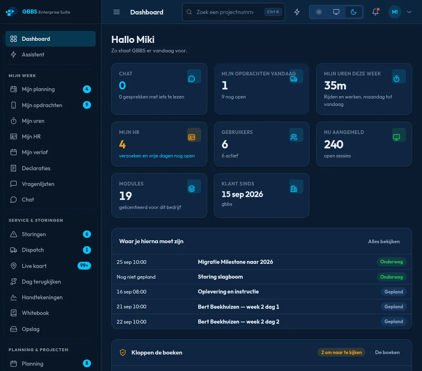Open Bert Beekhuizen week 2 dag 1
This screenshot has width=422, height=371.
coord(262,307)
